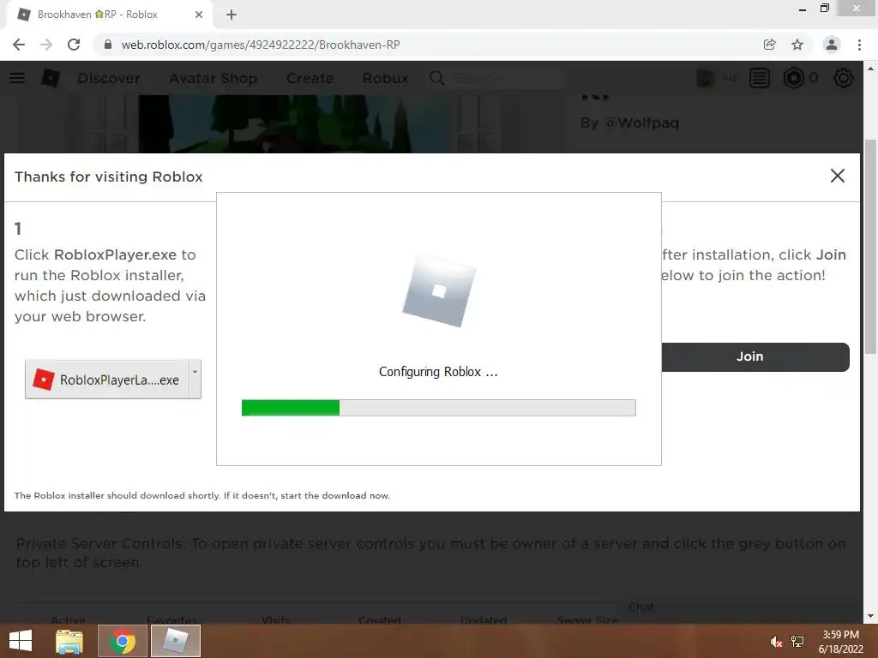Image resolution: width=878 pixels, height=658 pixels.
Task: Reload the Brookhaven RP page
Action: pyautogui.click(x=74, y=45)
